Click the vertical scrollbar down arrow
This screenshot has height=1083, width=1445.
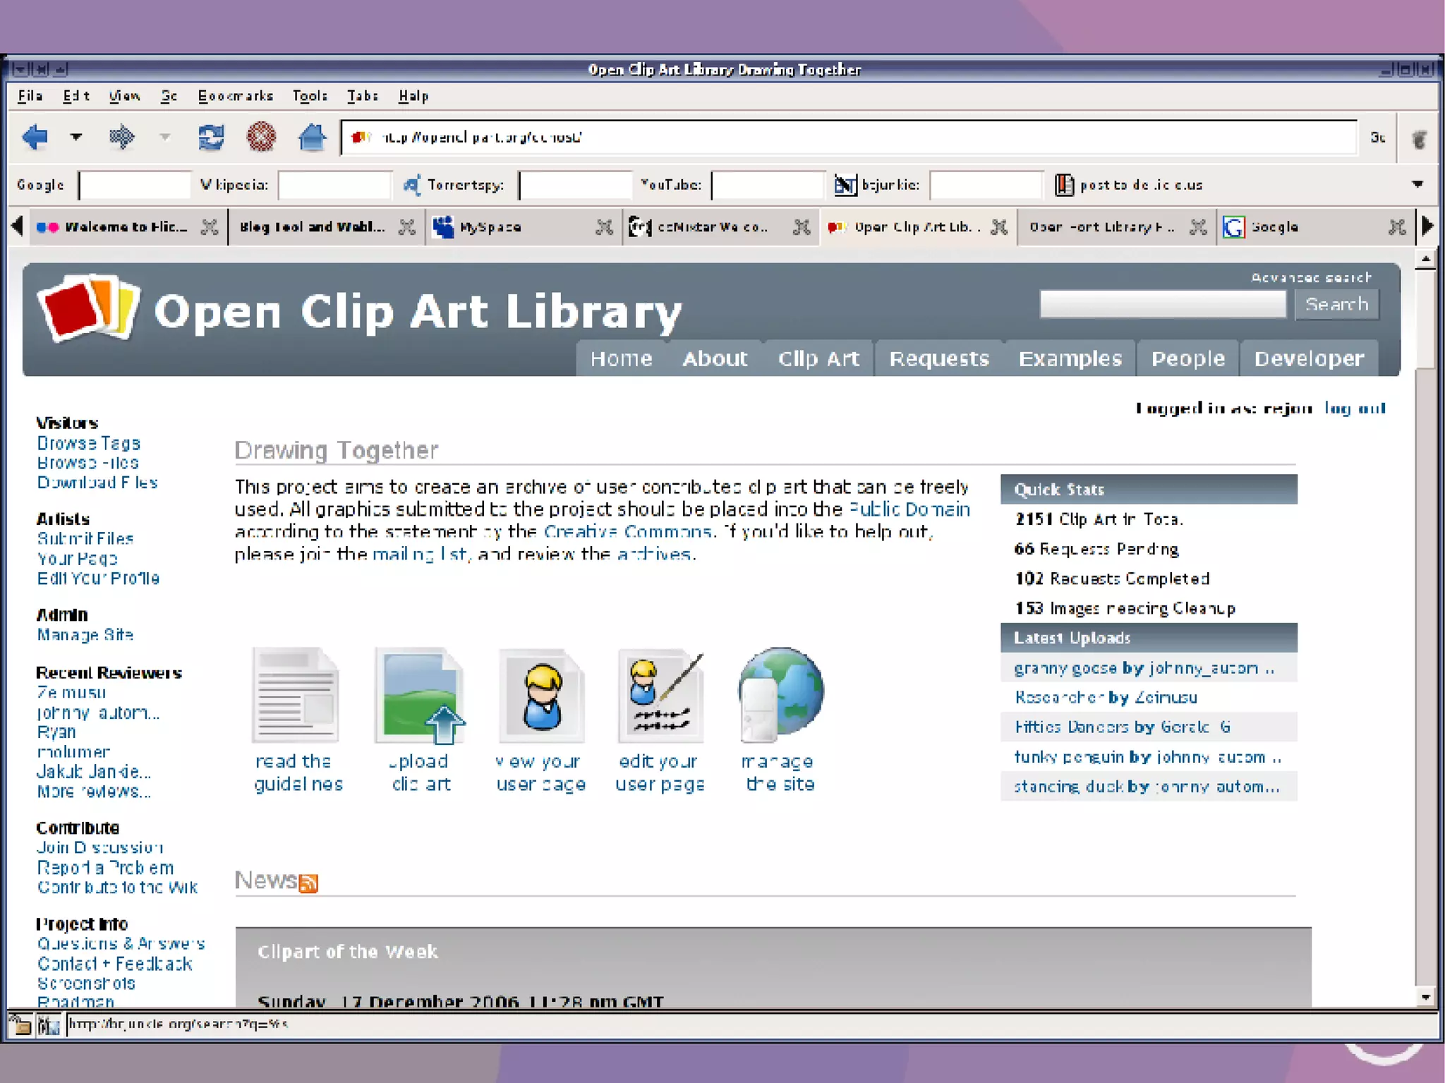pyautogui.click(x=1425, y=997)
